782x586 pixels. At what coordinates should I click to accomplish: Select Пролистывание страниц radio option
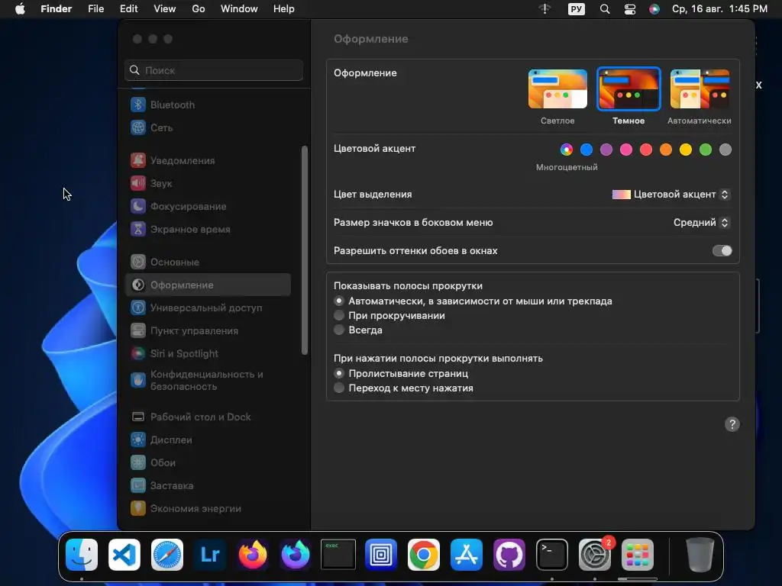[339, 373]
